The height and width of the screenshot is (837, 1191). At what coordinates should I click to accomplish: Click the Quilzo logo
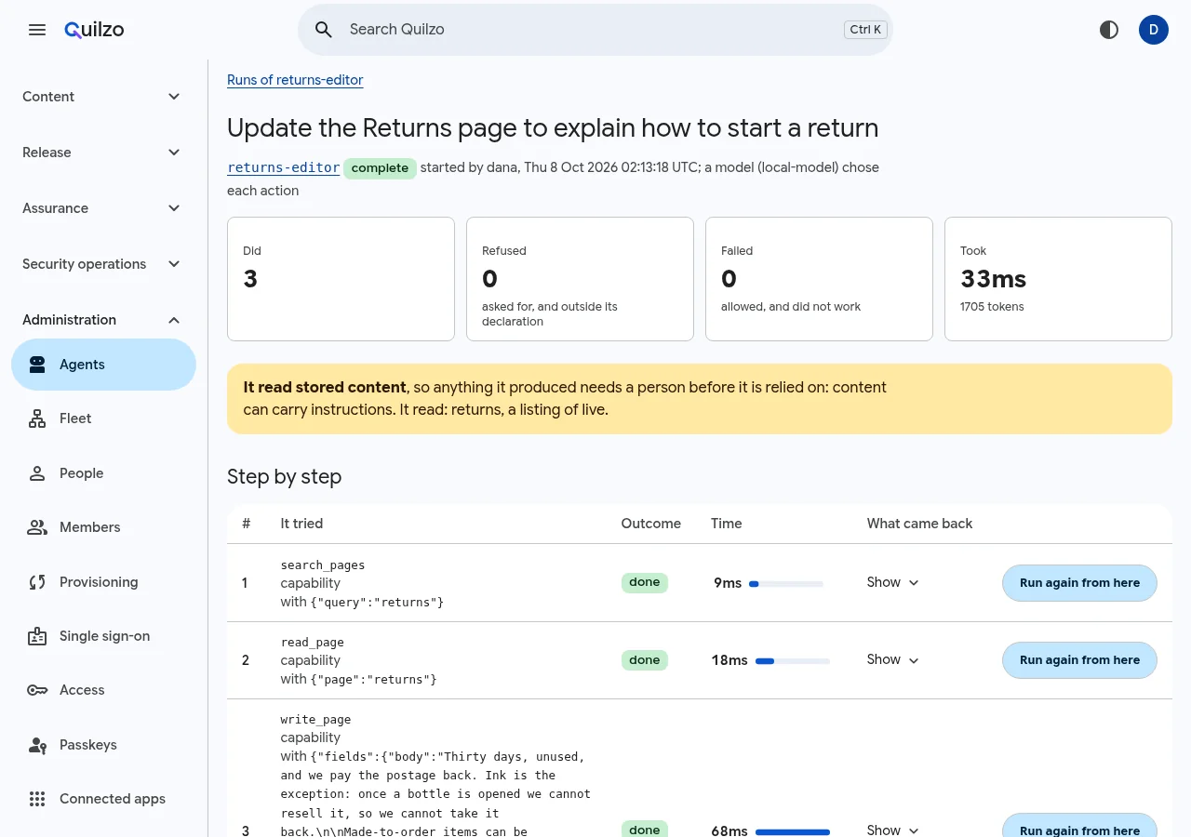(94, 30)
